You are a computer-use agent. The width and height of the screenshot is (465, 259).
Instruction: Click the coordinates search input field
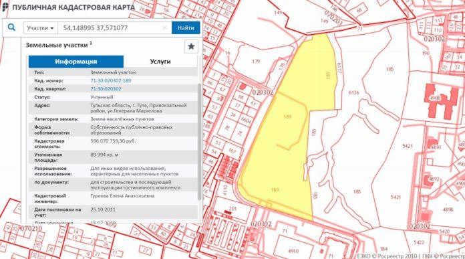[x=114, y=28]
